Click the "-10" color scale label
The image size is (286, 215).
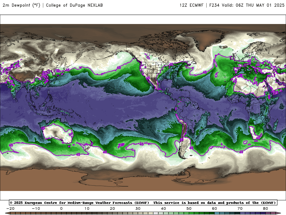click(36, 209)
